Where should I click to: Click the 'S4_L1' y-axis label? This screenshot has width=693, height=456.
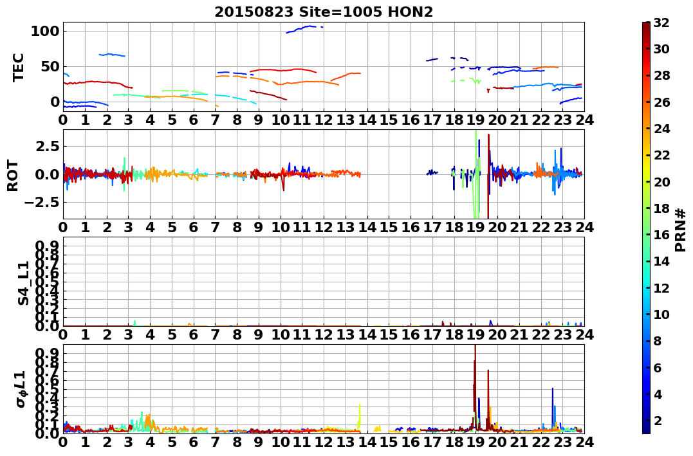[23, 283]
